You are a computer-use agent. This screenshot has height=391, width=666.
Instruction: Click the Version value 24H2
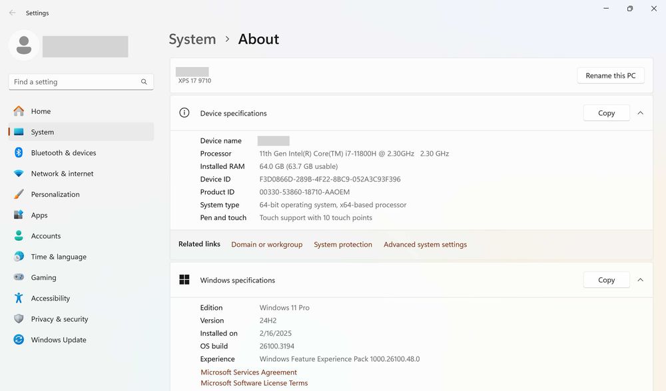(268, 321)
